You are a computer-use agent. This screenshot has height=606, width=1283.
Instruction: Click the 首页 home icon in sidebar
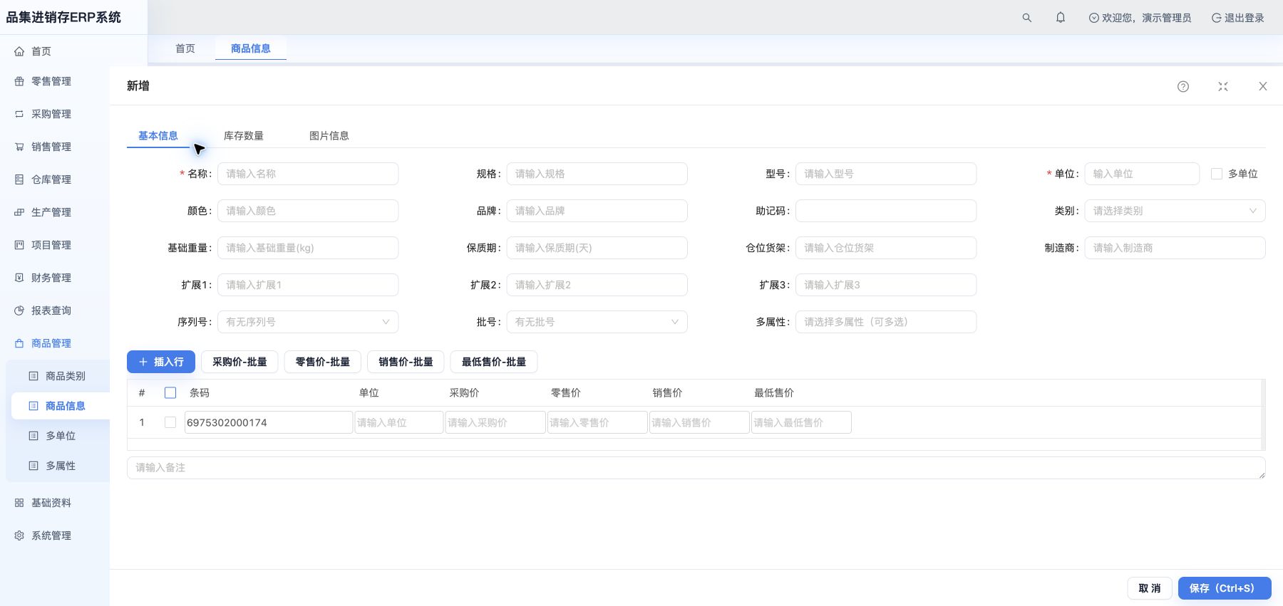click(19, 51)
